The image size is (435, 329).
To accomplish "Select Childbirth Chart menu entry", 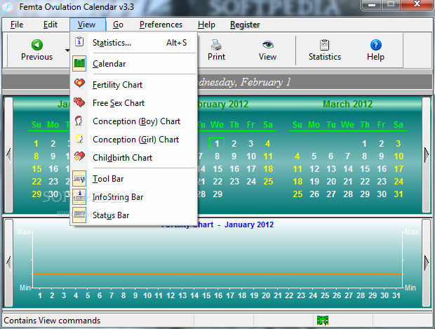I will coord(134,158).
